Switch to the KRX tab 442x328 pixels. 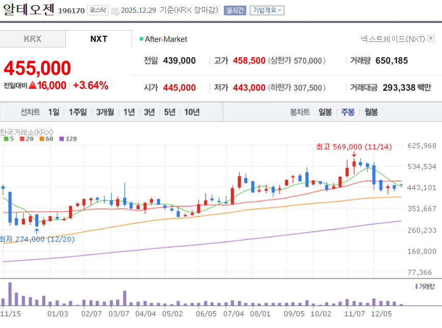coord(33,39)
